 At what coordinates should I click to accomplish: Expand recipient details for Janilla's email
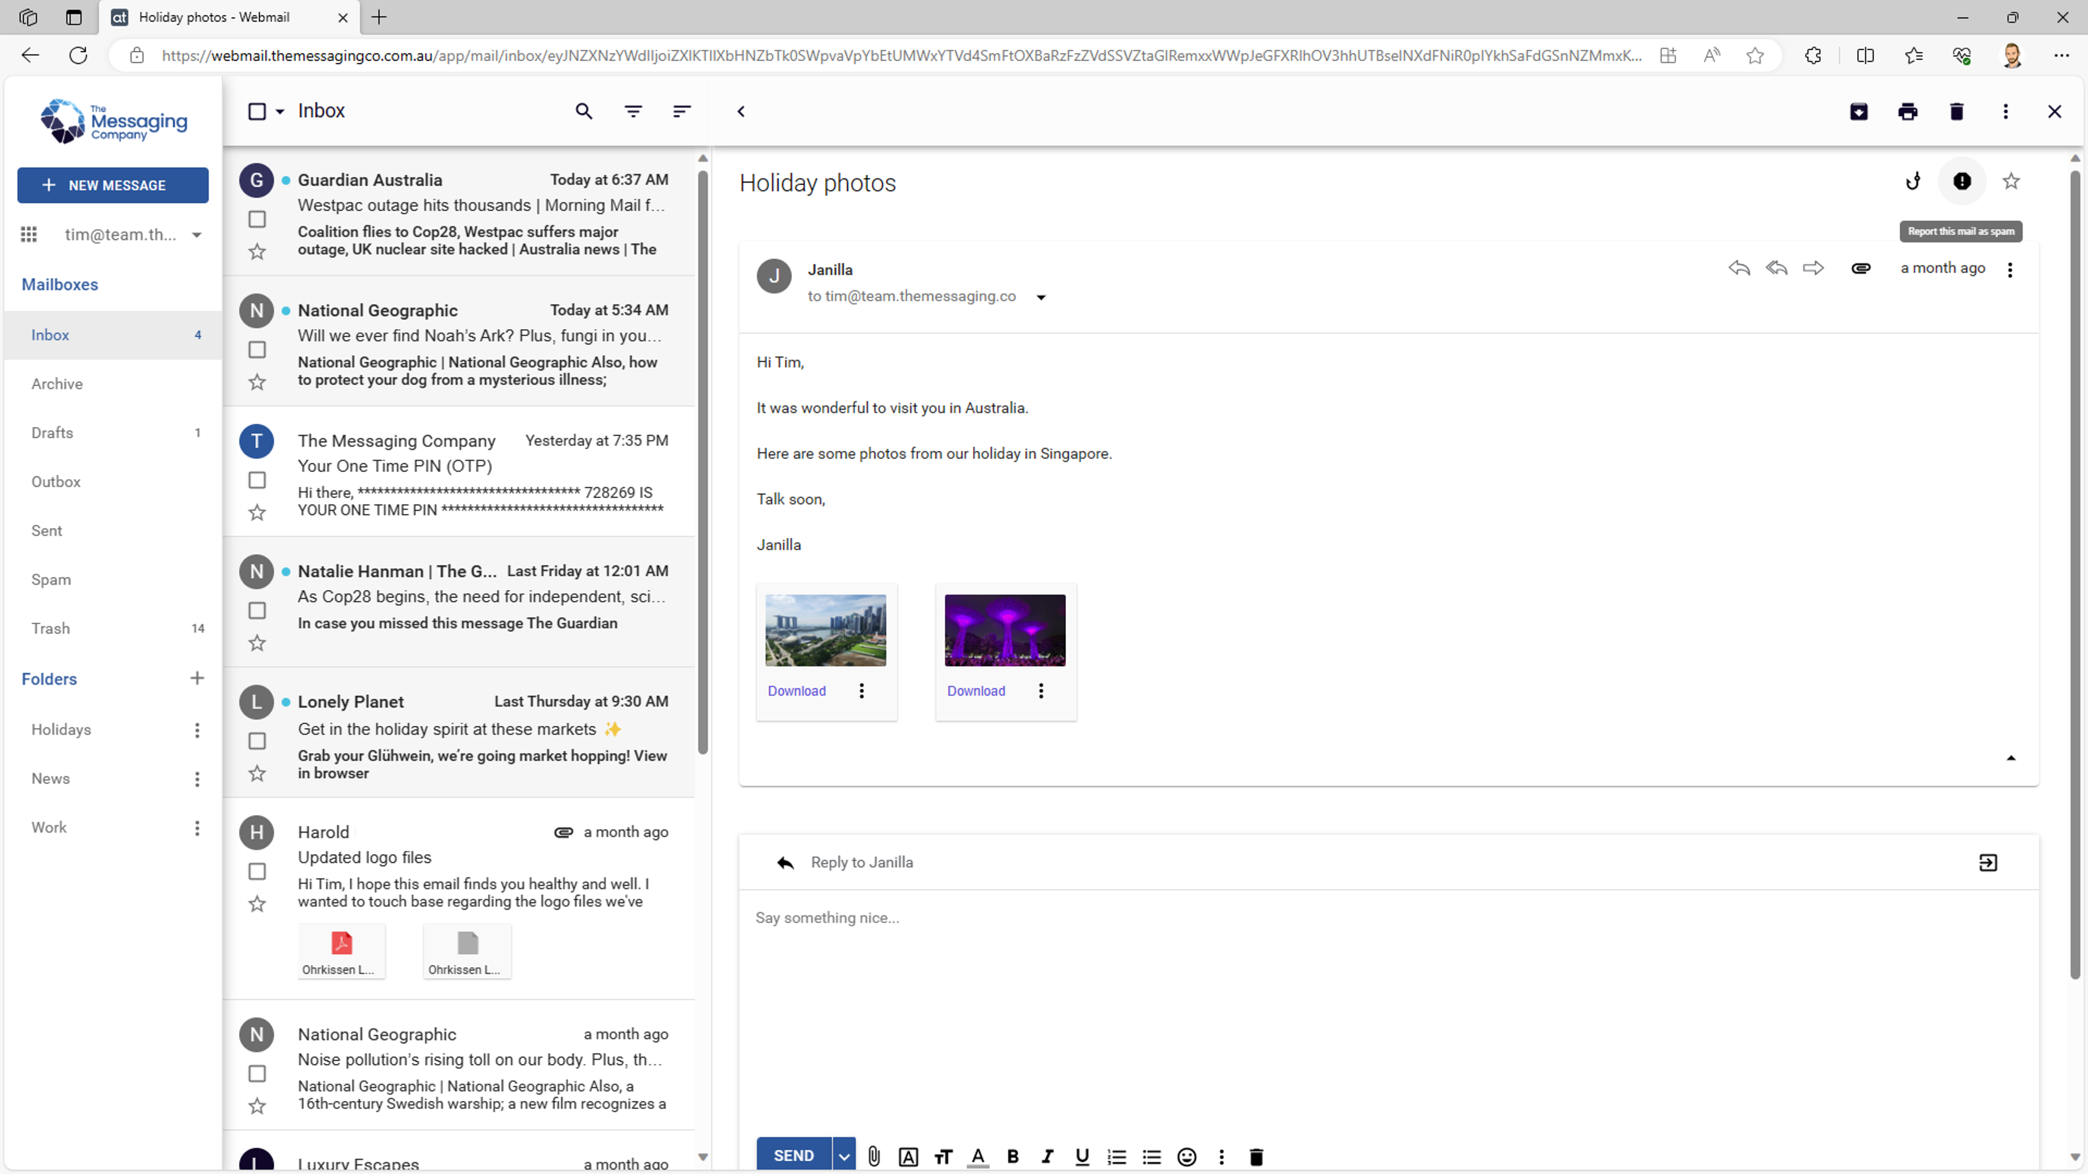[1042, 297]
